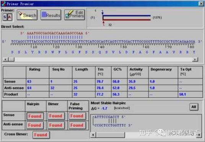Click the All button
The height and width of the screenshot is (142, 205).
click(x=194, y=107)
